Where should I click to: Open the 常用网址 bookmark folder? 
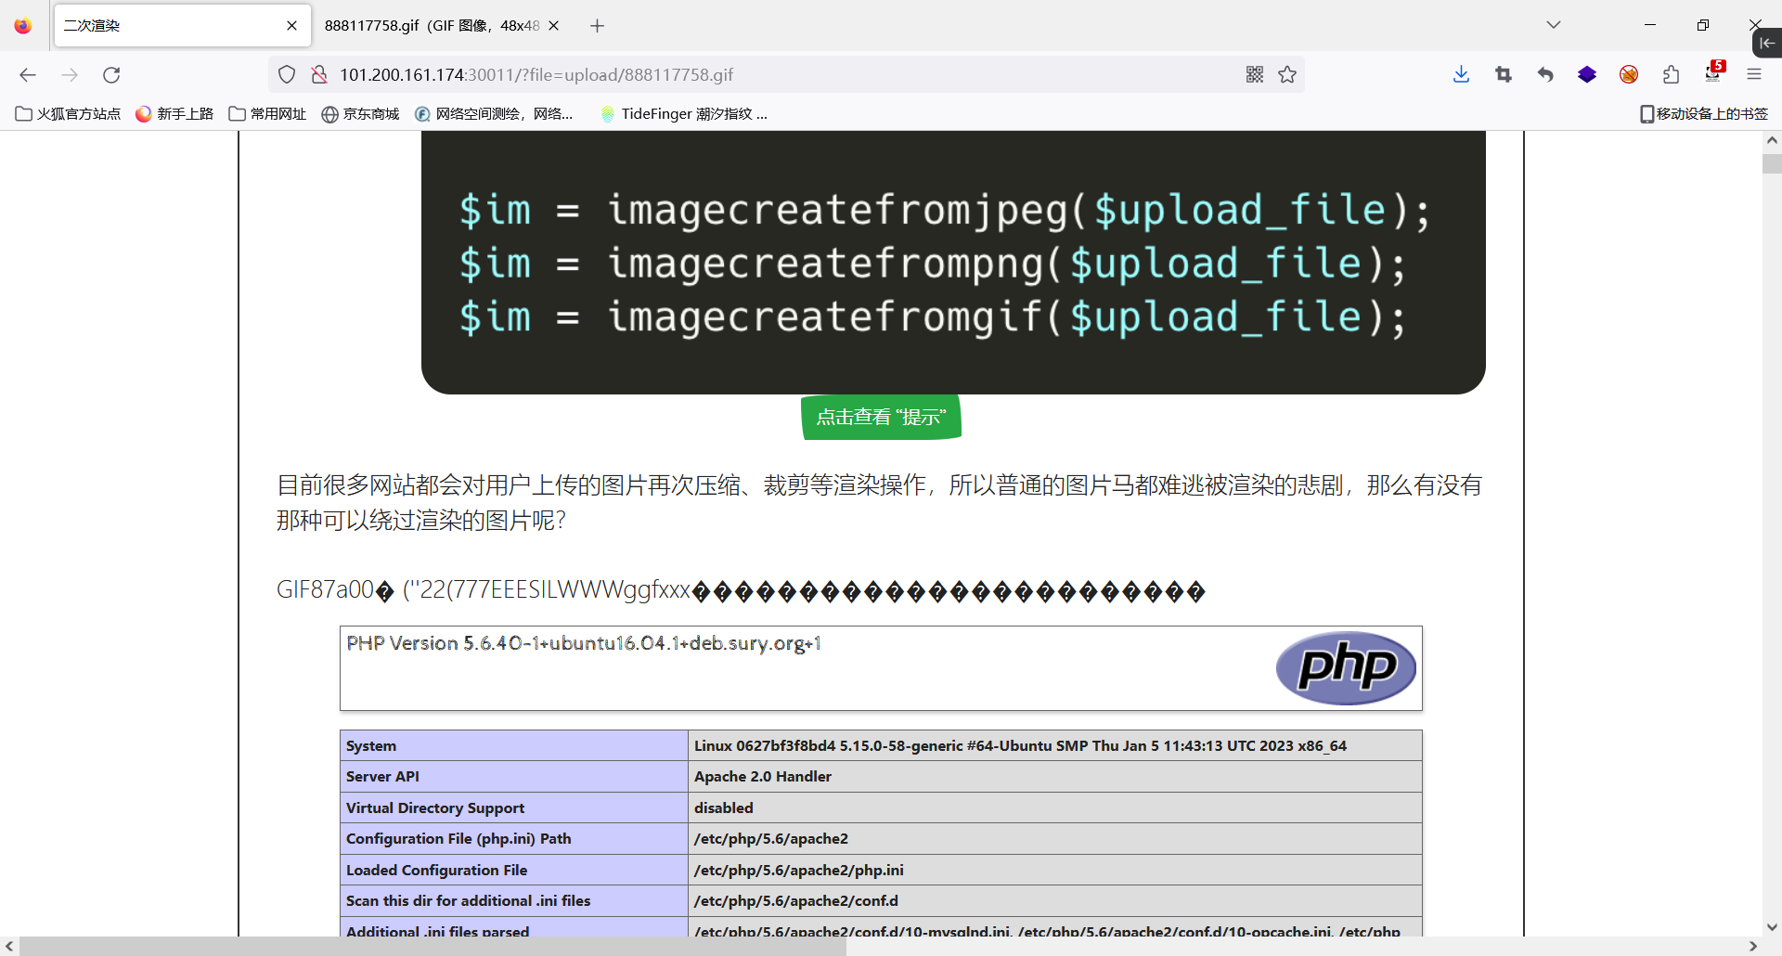pyautogui.click(x=267, y=114)
